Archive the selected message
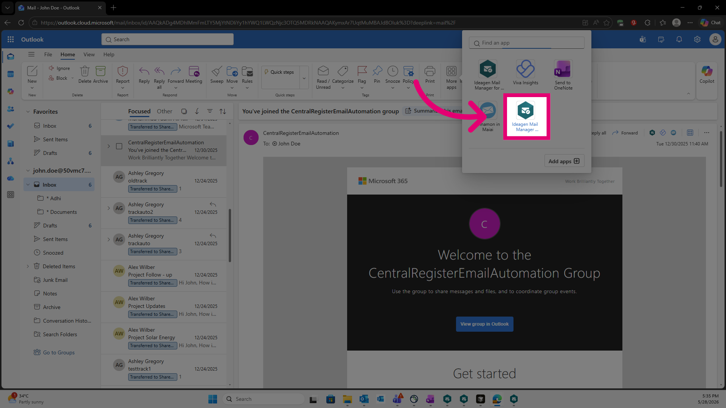 [x=101, y=74]
